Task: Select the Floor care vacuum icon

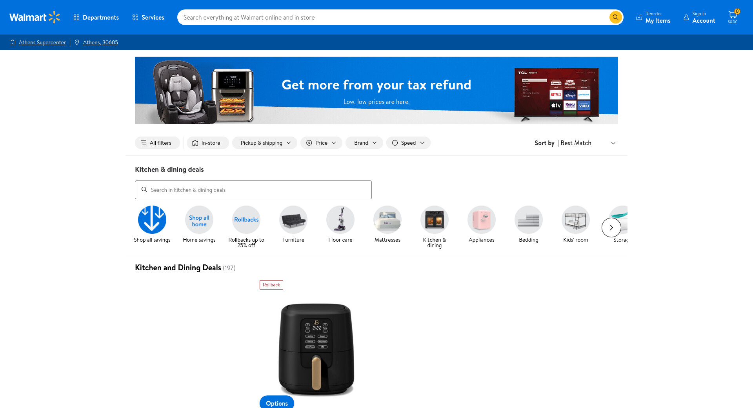Action: 340,220
